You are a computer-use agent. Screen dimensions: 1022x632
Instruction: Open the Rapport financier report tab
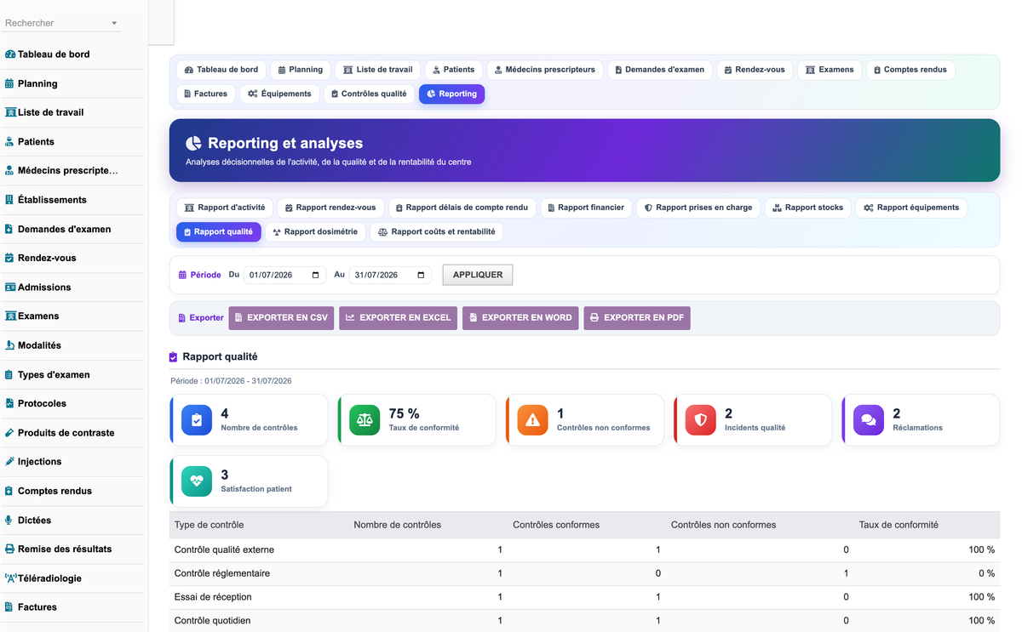[x=586, y=208]
